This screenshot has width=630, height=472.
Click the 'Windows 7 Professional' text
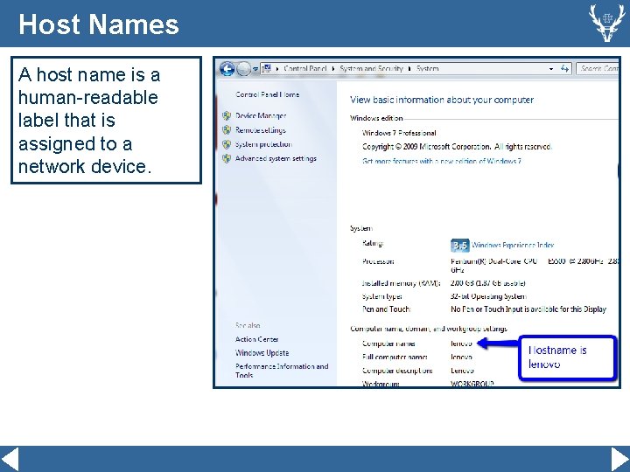(x=399, y=133)
